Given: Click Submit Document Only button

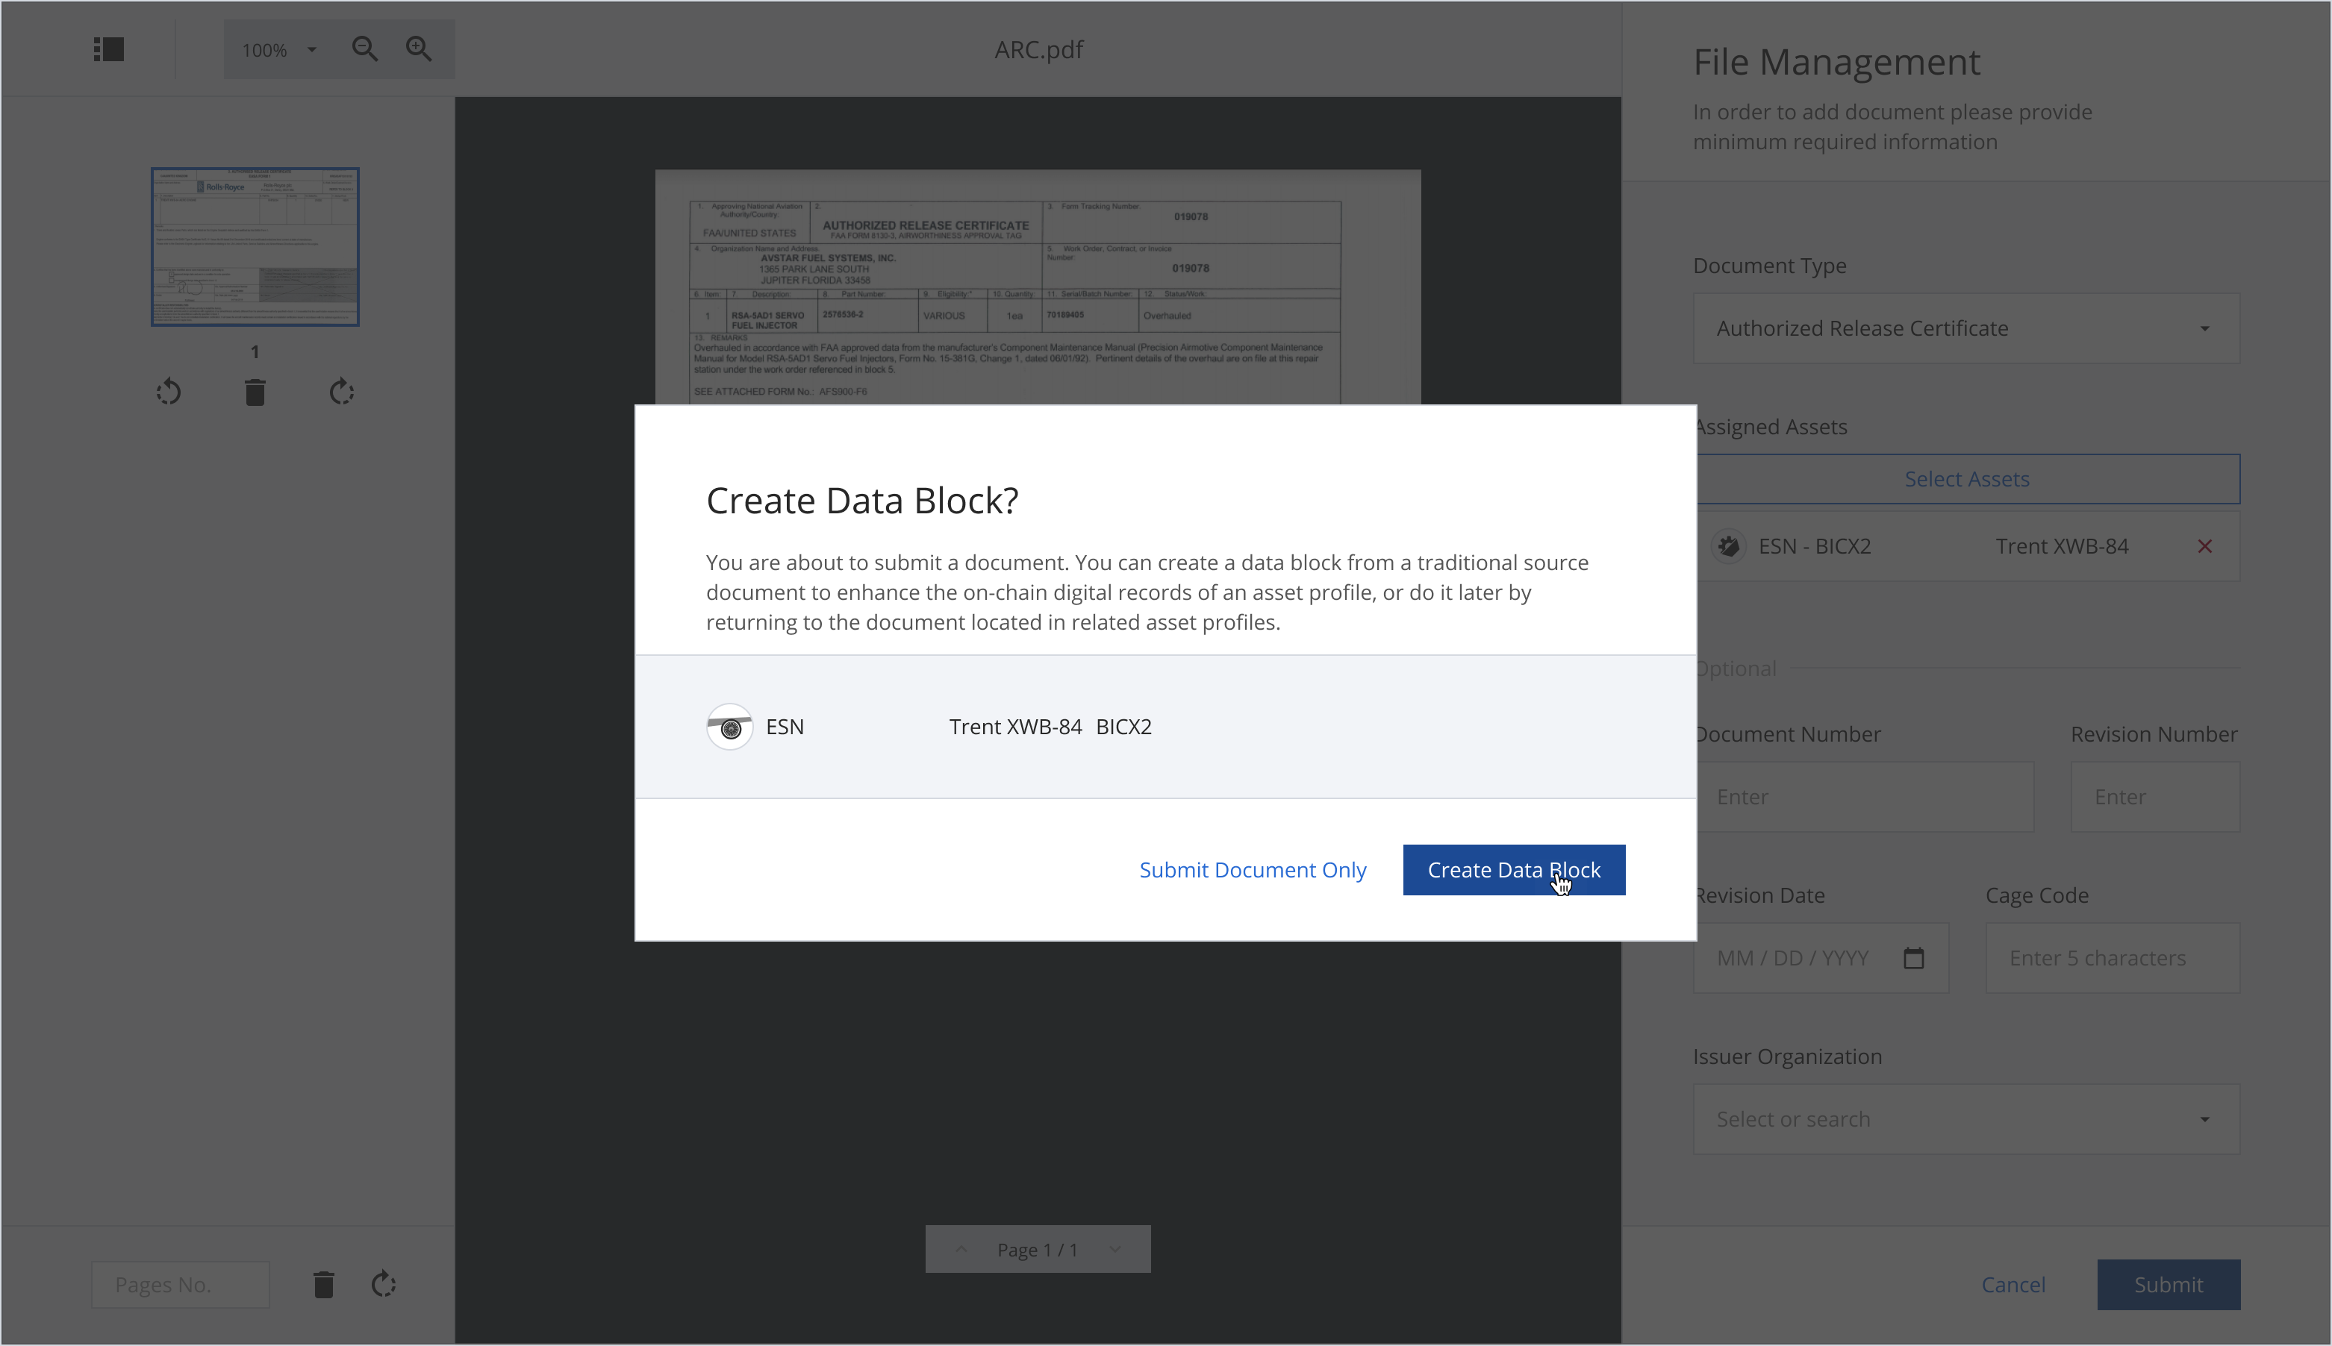Looking at the screenshot, I should tap(1252, 868).
